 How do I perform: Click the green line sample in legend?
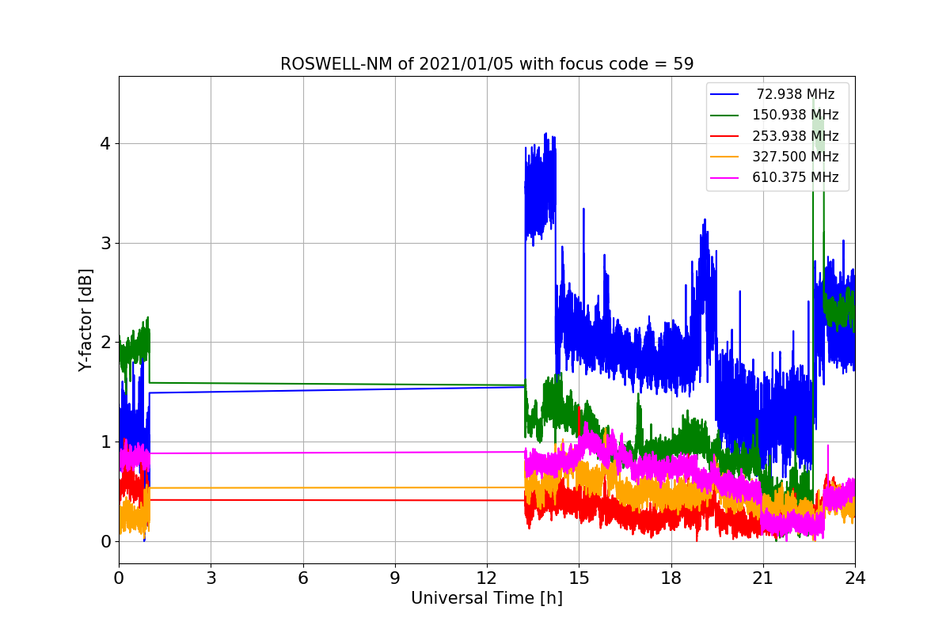click(x=725, y=116)
